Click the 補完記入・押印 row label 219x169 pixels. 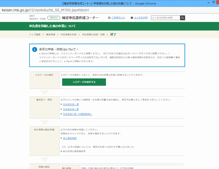coord(44,100)
